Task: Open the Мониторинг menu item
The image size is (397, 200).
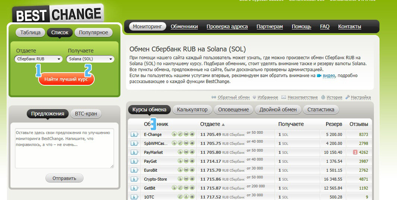Action: [147, 26]
